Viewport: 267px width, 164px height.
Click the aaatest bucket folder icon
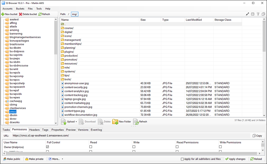tap(7, 19)
